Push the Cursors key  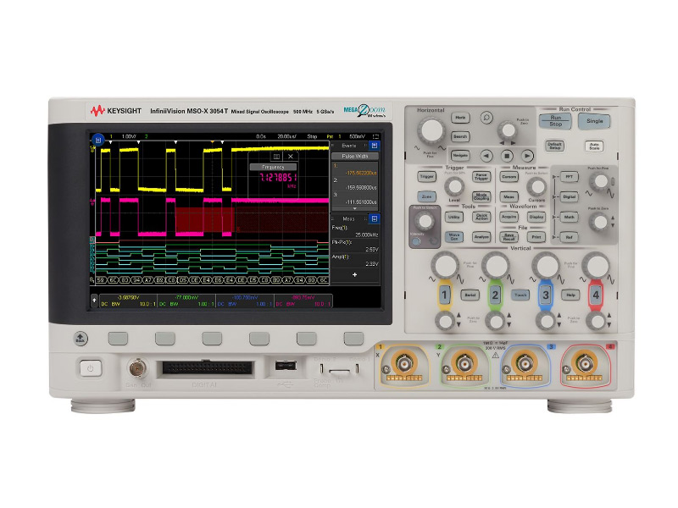[509, 177]
